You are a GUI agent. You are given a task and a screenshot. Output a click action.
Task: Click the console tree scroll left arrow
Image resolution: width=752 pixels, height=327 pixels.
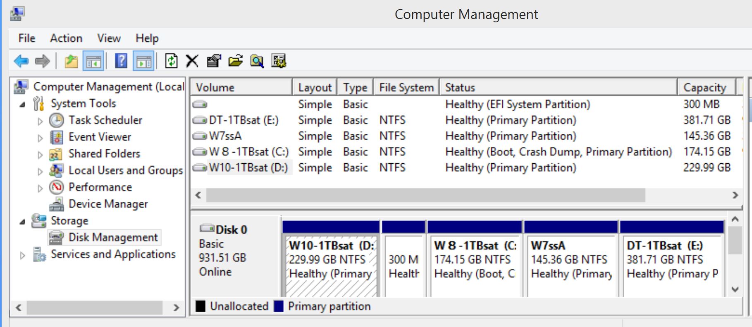pyautogui.click(x=19, y=308)
